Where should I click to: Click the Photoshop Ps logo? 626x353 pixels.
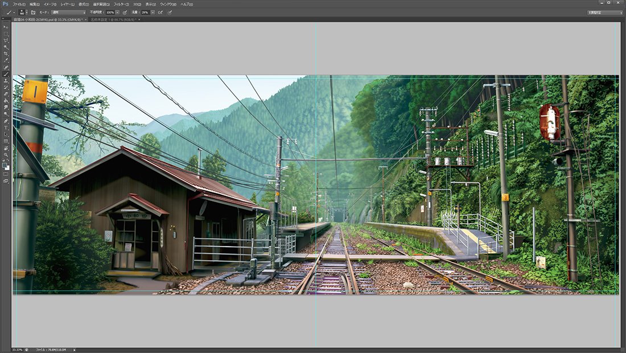(x=5, y=4)
